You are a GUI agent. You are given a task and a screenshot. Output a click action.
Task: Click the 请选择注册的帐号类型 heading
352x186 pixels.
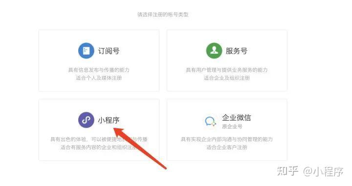[163, 15]
